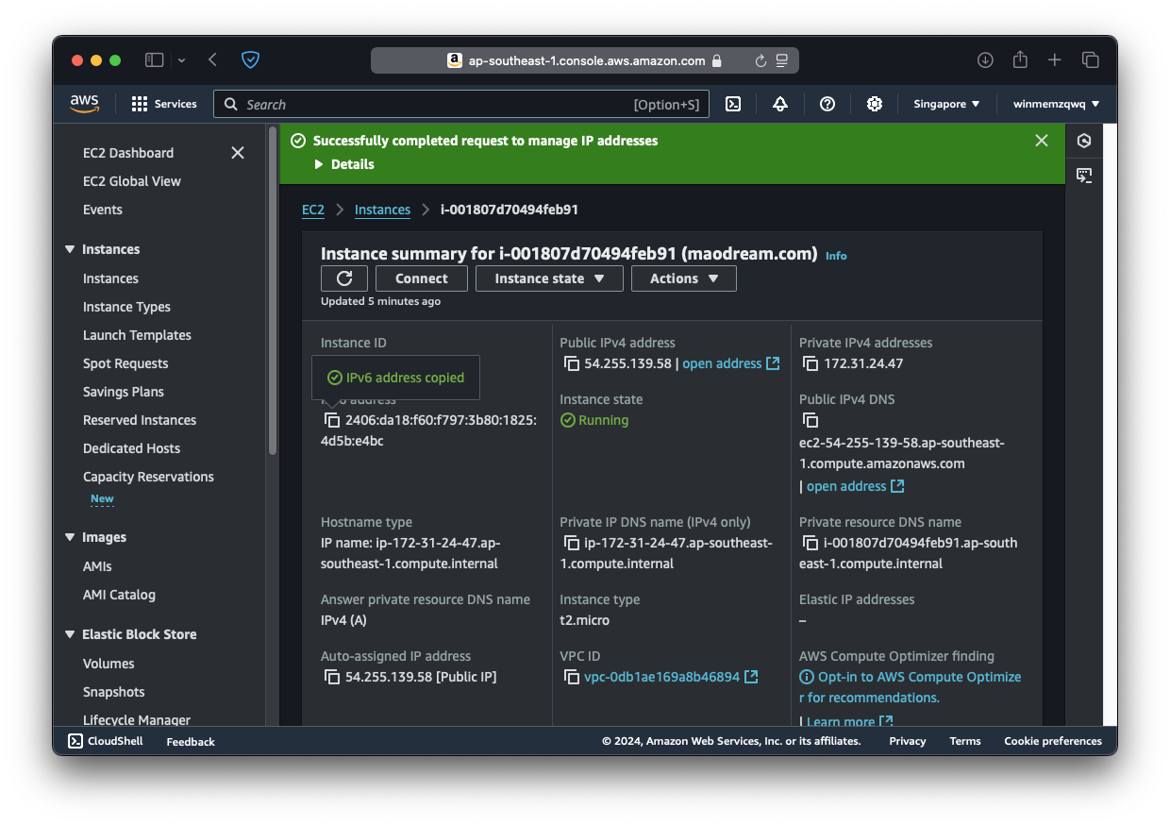
Task: Open AMI Catalog in sidebar
Action: pos(119,595)
